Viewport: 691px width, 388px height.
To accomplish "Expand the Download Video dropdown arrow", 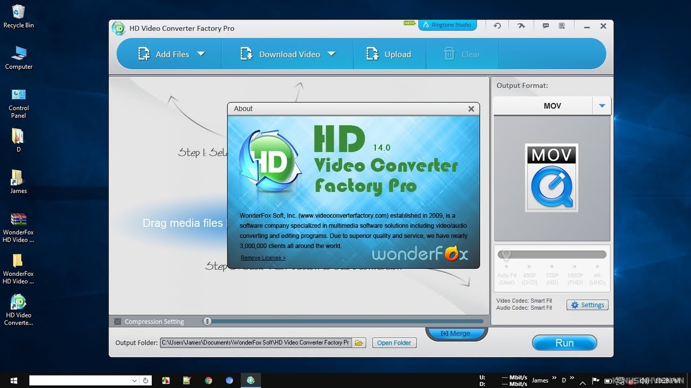I will [331, 54].
